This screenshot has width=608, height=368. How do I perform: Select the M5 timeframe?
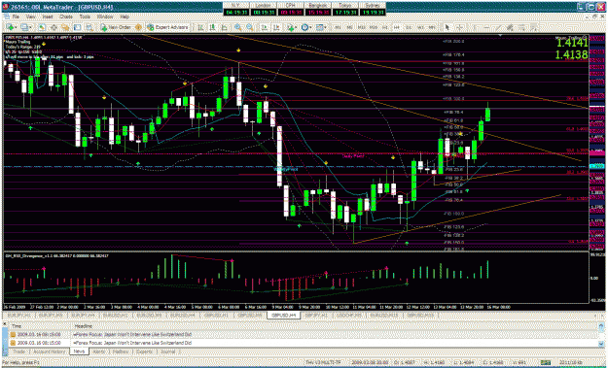349,27
